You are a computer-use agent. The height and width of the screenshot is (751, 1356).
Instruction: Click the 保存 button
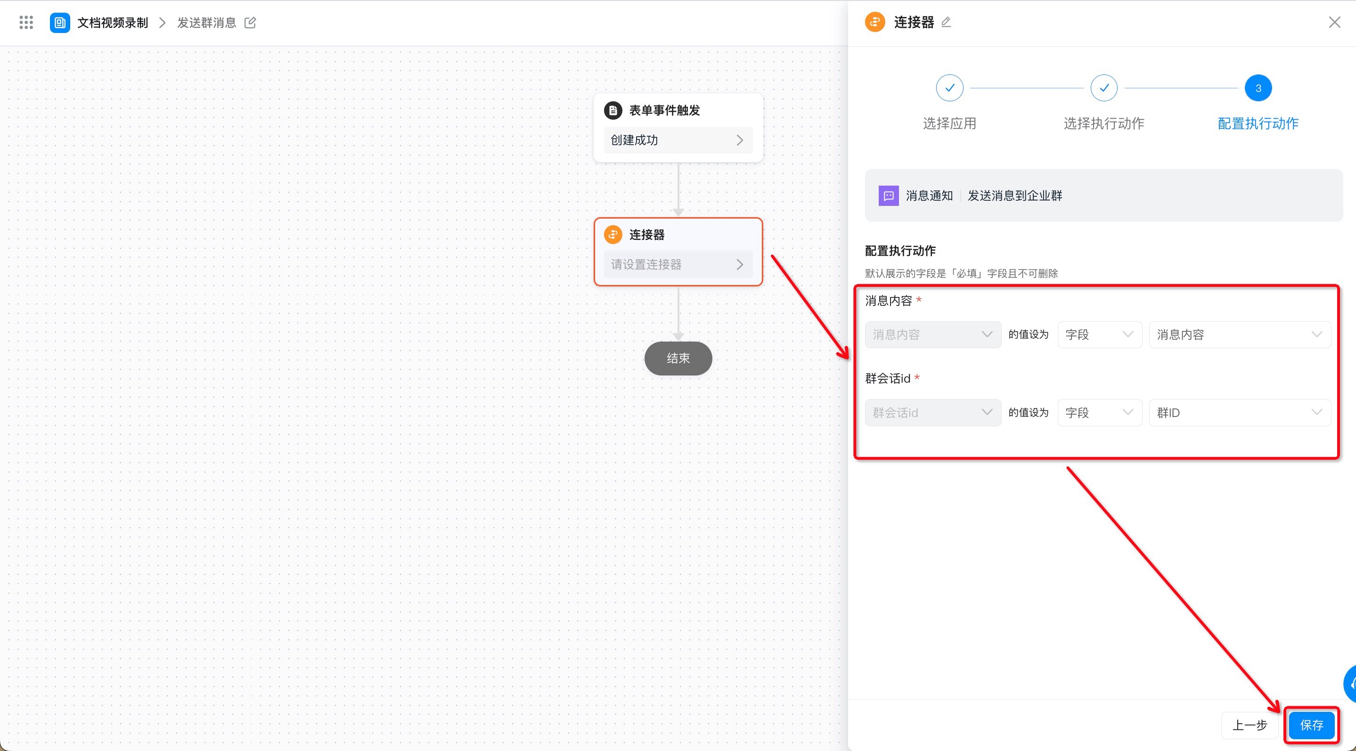1311,725
